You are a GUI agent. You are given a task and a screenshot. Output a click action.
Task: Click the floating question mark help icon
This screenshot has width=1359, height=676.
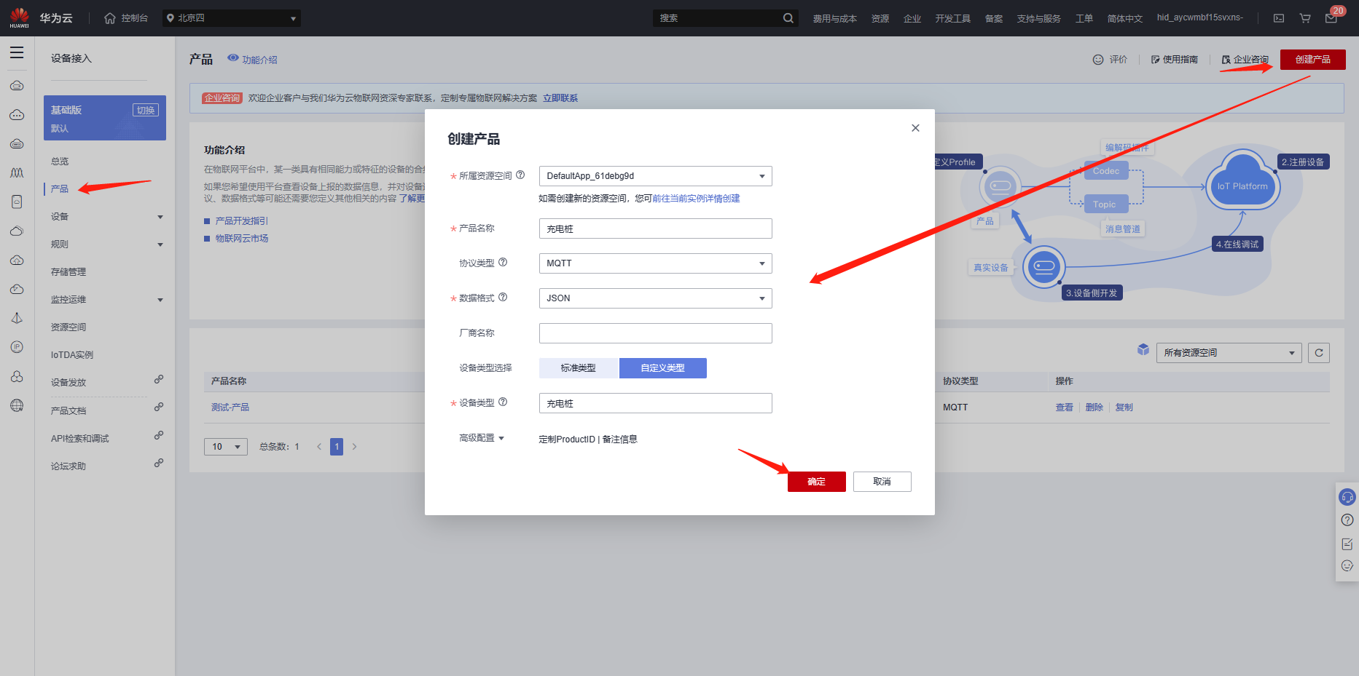[1347, 520]
